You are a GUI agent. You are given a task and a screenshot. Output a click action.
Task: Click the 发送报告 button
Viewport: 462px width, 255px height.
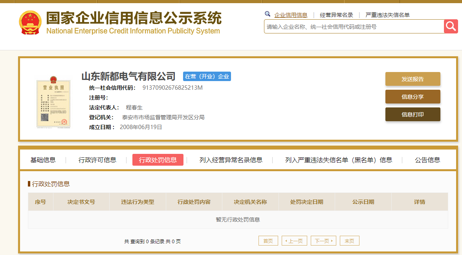click(x=413, y=79)
